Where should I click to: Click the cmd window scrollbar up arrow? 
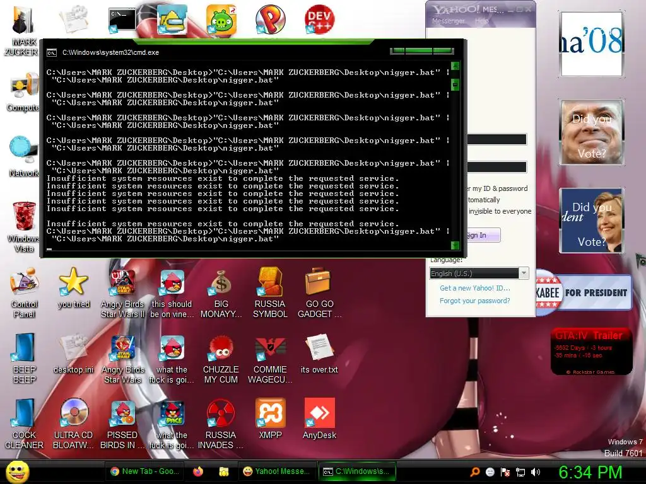(455, 66)
